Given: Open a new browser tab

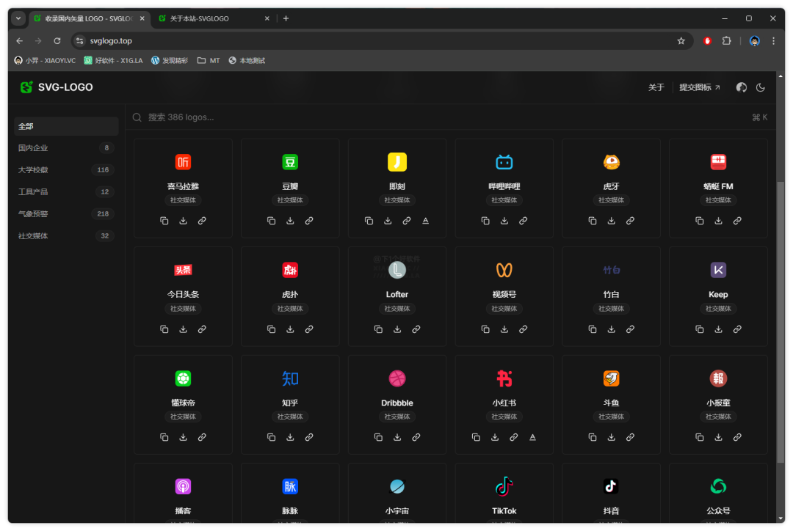Looking at the screenshot, I should coord(286,18).
